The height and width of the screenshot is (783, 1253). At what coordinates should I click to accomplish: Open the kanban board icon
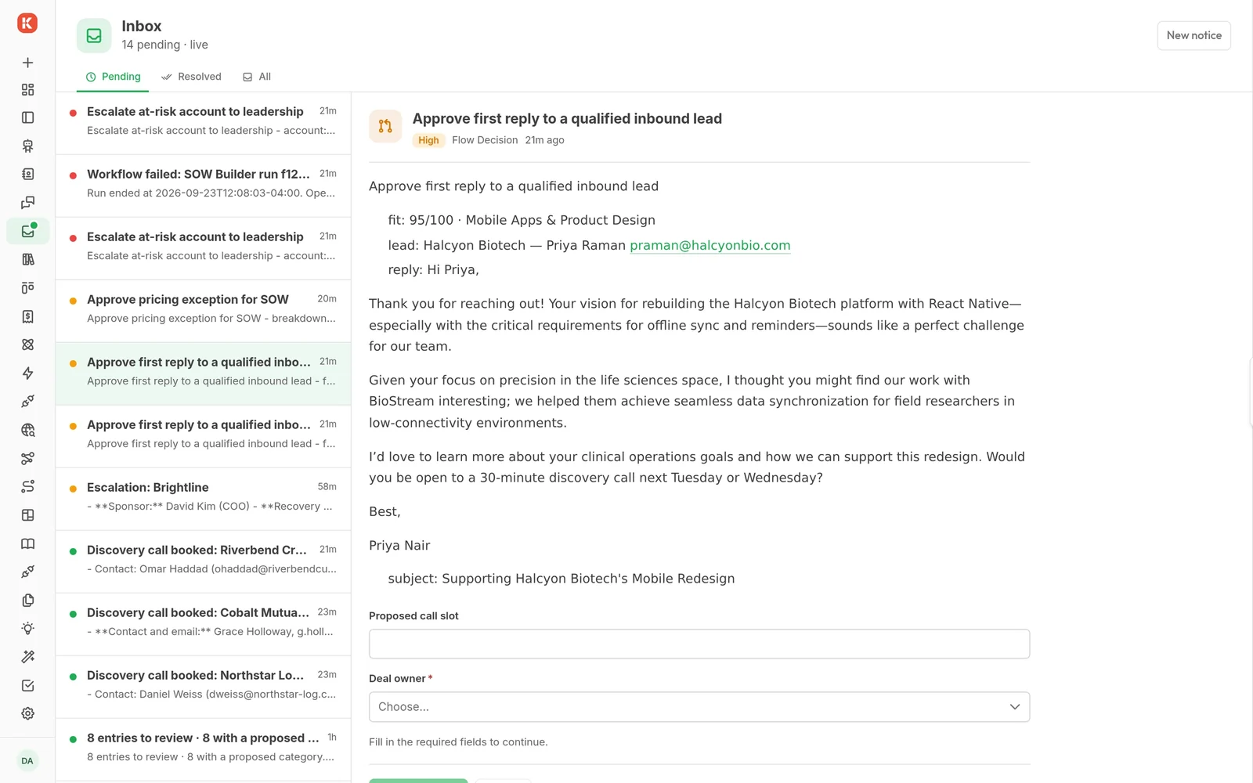27,288
